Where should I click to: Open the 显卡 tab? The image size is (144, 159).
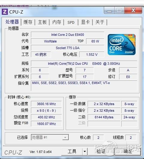pos(85,22)
